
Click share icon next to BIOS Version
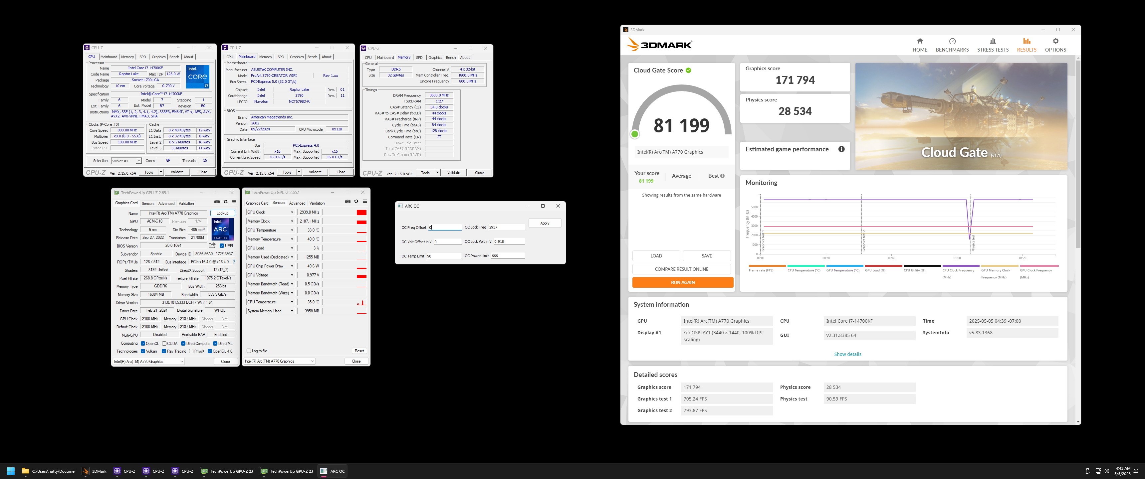tap(212, 245)
